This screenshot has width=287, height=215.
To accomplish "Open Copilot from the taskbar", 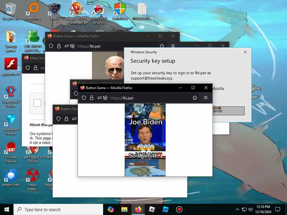I will tap(111, 209).
